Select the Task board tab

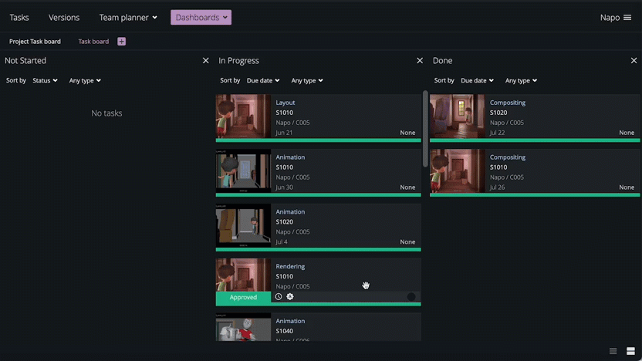pos(93,42)
